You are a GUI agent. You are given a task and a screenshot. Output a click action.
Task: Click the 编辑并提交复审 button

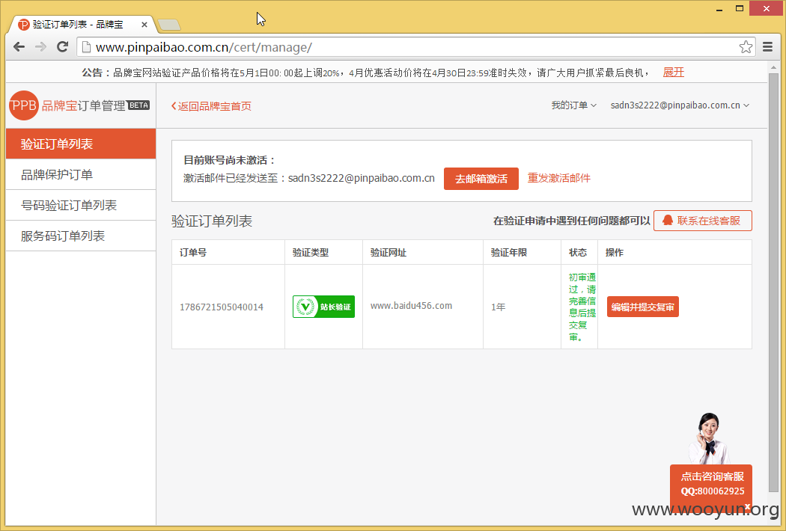point(642,307)
